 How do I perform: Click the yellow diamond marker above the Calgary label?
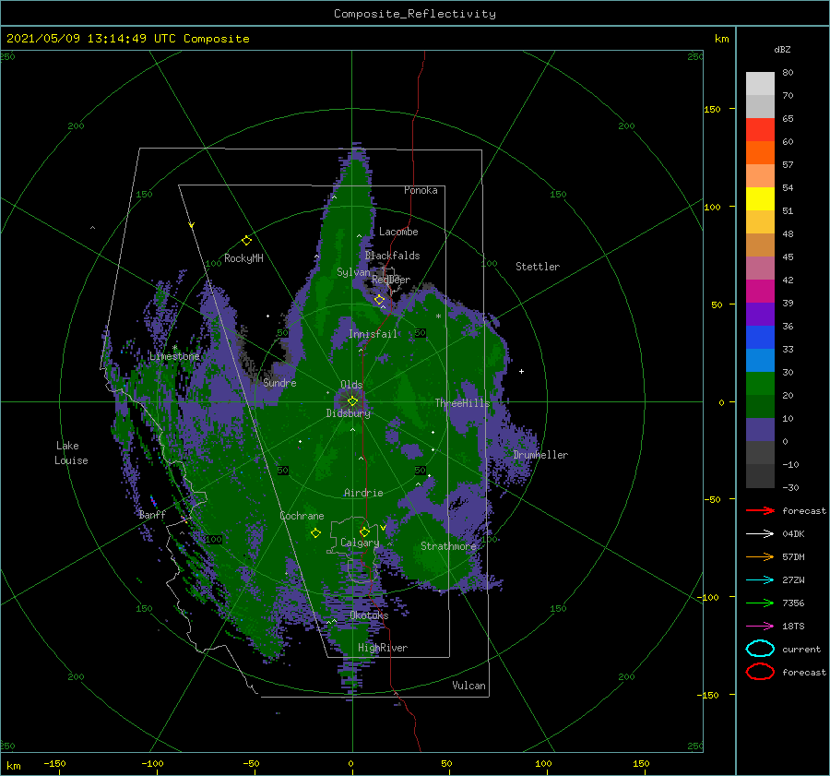[364, 531]
